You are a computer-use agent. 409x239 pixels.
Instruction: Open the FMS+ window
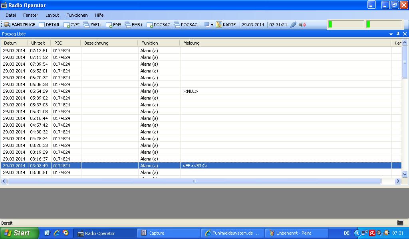134,25
